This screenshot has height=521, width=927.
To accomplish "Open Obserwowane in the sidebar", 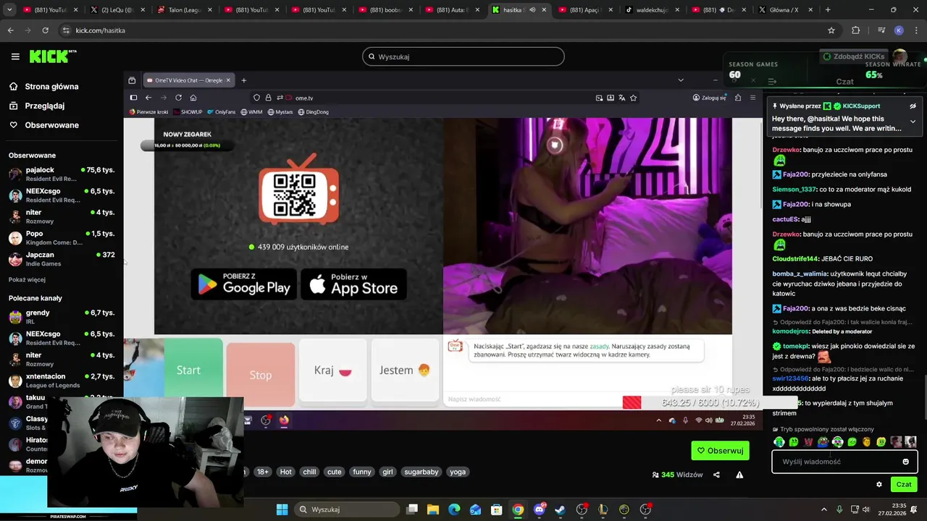I will pos(51,125).
